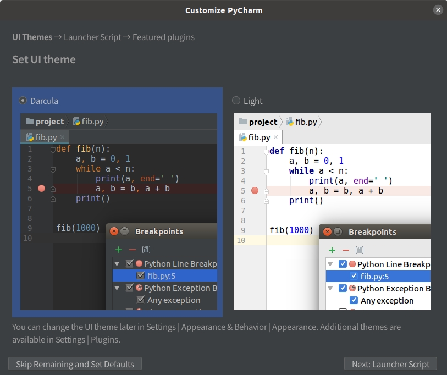This screenshot has height=375, width=447.
Task: Select the Darcula theme radio button
Action: (x=23, y=101)
